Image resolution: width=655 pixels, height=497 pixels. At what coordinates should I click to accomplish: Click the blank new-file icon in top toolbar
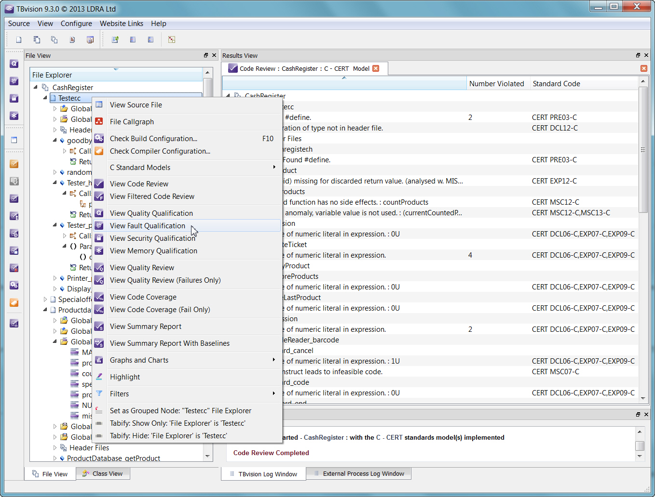tap(19, 40)
